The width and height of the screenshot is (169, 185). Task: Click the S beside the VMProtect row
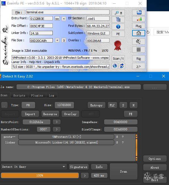tap(117, 137)
